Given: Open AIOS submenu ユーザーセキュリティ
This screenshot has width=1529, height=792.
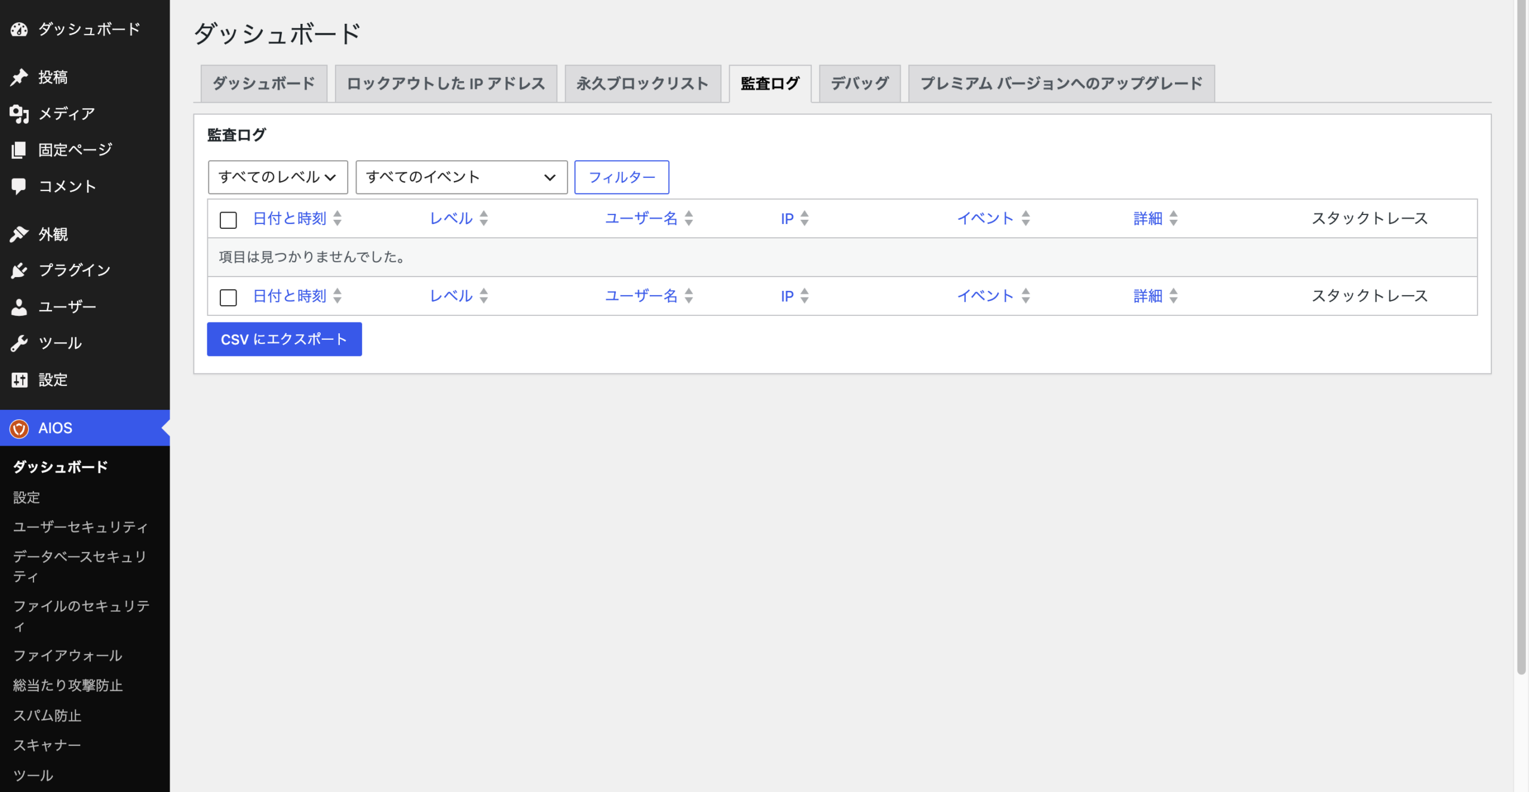Looking at the screenshot, I should [81, 527].
